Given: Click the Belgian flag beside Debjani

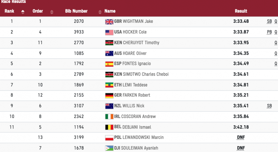Looking at the screenshot, I should (109, 127).
